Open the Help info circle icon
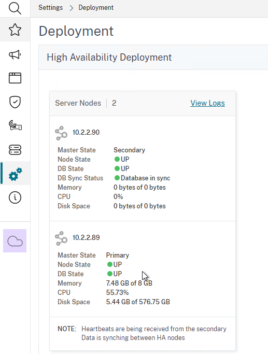 point(15,197)
